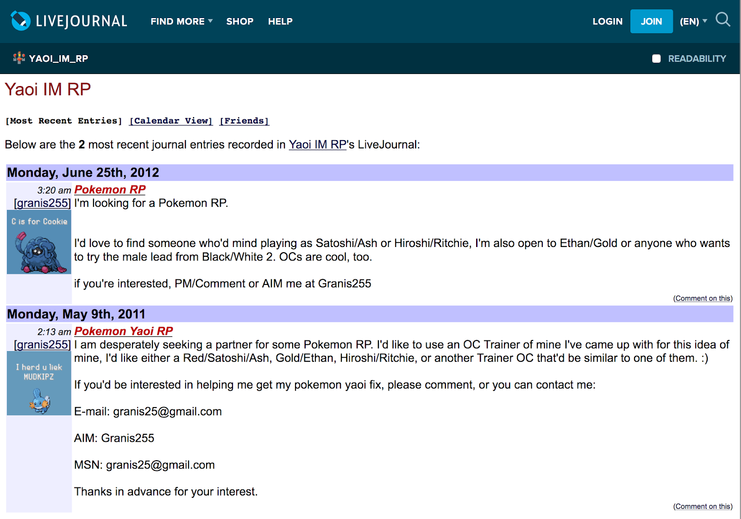This screenshot has width=741, height=519.
Task: Click the I herd u liek Mudkipz userpic
Action: [x=39, y=383]
